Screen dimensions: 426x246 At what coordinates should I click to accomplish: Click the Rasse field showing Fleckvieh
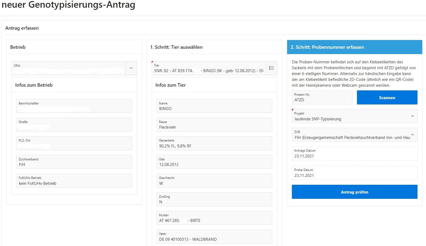click(x=214, y=125)
